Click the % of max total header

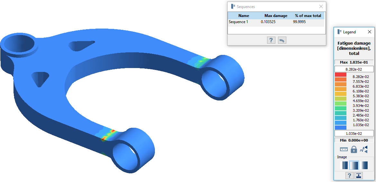[x=308, y=16]
